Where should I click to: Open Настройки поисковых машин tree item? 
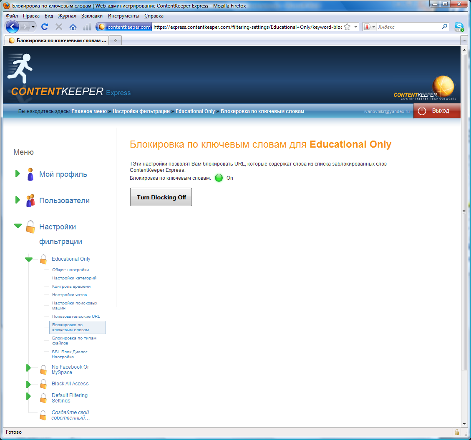point(75,305)
